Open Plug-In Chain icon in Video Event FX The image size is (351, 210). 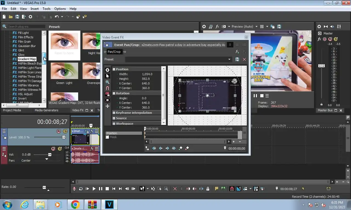[237, 52]
